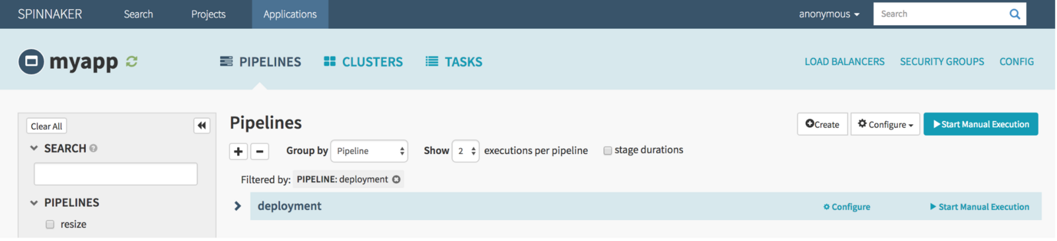The height and width of the screenshot is (241, 1057).
Task: Click the plus expand-all icon button
Action: (238, 151)
